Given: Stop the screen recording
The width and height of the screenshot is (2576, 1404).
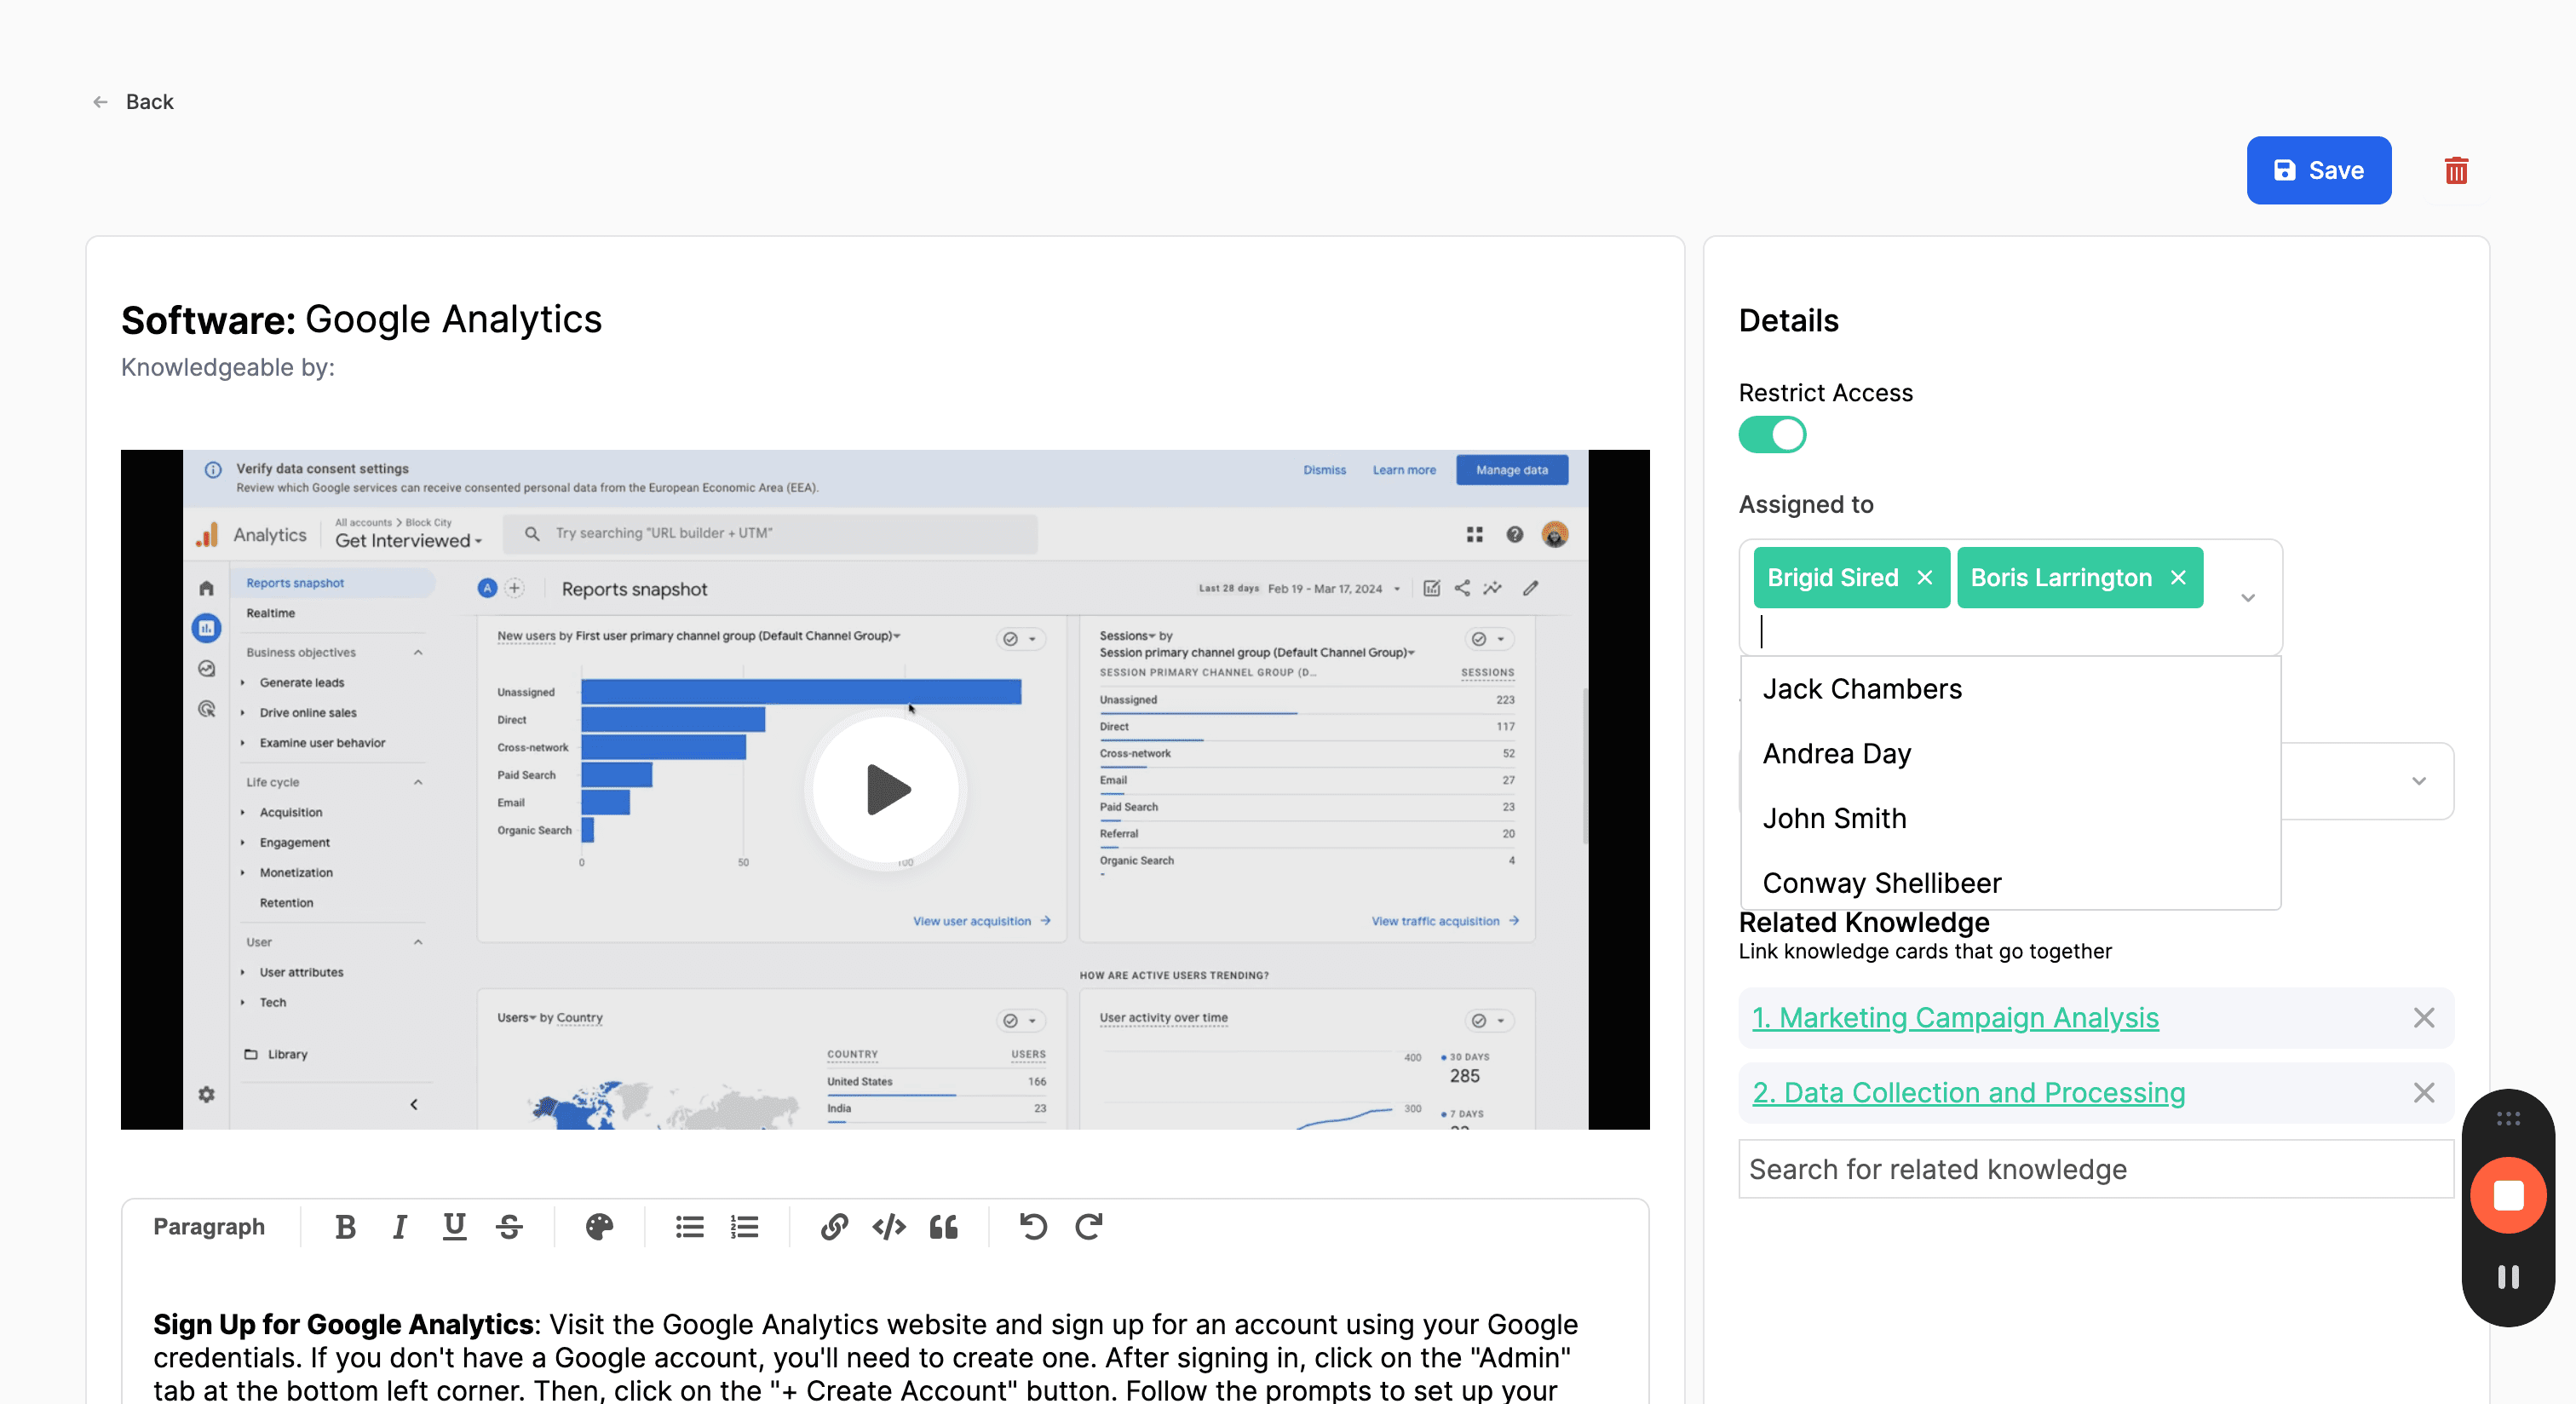Looking at the screenshot, I should tap(2508, 1196).
